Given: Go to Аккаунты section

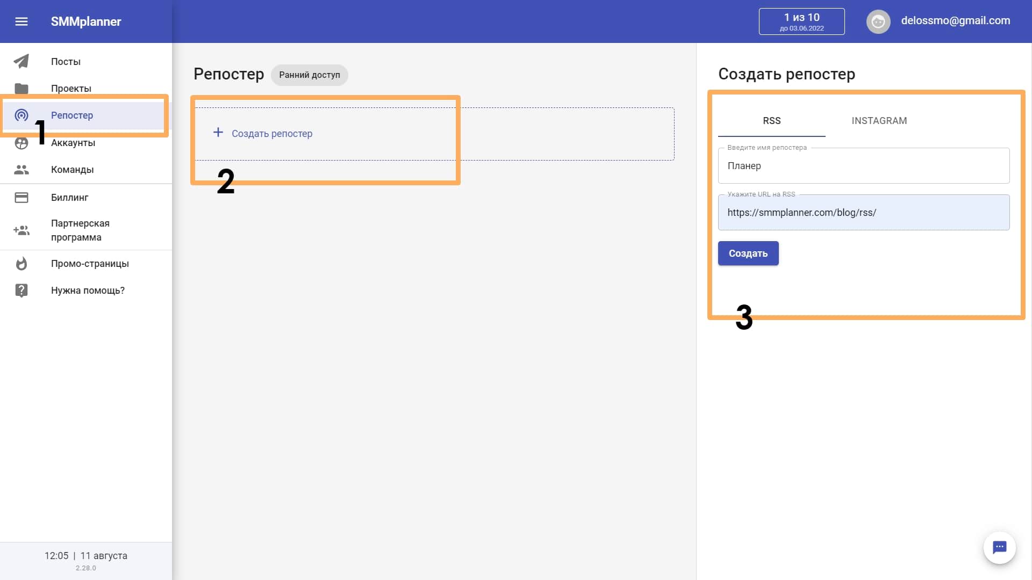Looking at the screenshot, I should (x=86, y=143).
